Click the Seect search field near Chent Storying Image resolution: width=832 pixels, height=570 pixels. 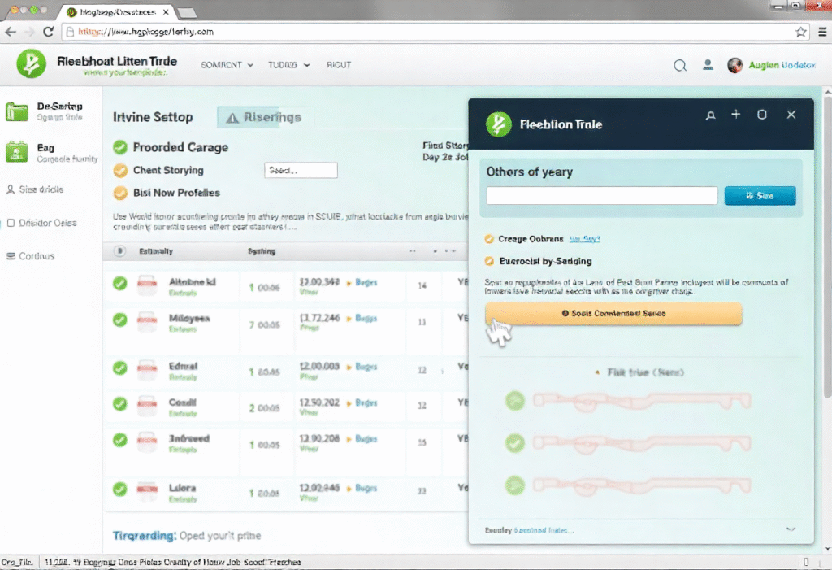301,171
